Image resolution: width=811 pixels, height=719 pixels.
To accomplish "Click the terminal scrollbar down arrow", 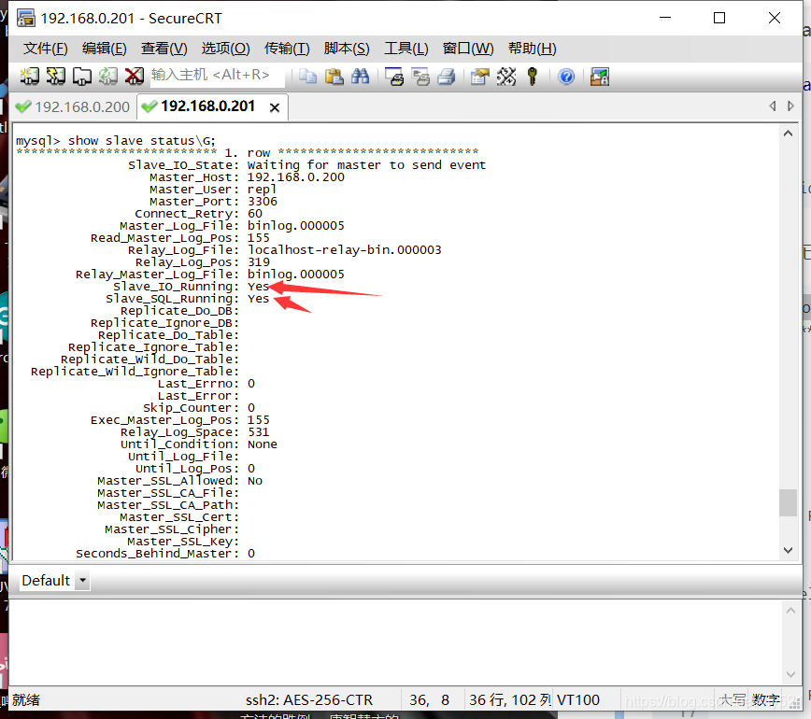I will point(788,550).
